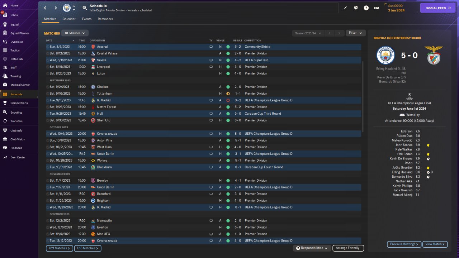Navigate back with the left arrow

[45, 8]
